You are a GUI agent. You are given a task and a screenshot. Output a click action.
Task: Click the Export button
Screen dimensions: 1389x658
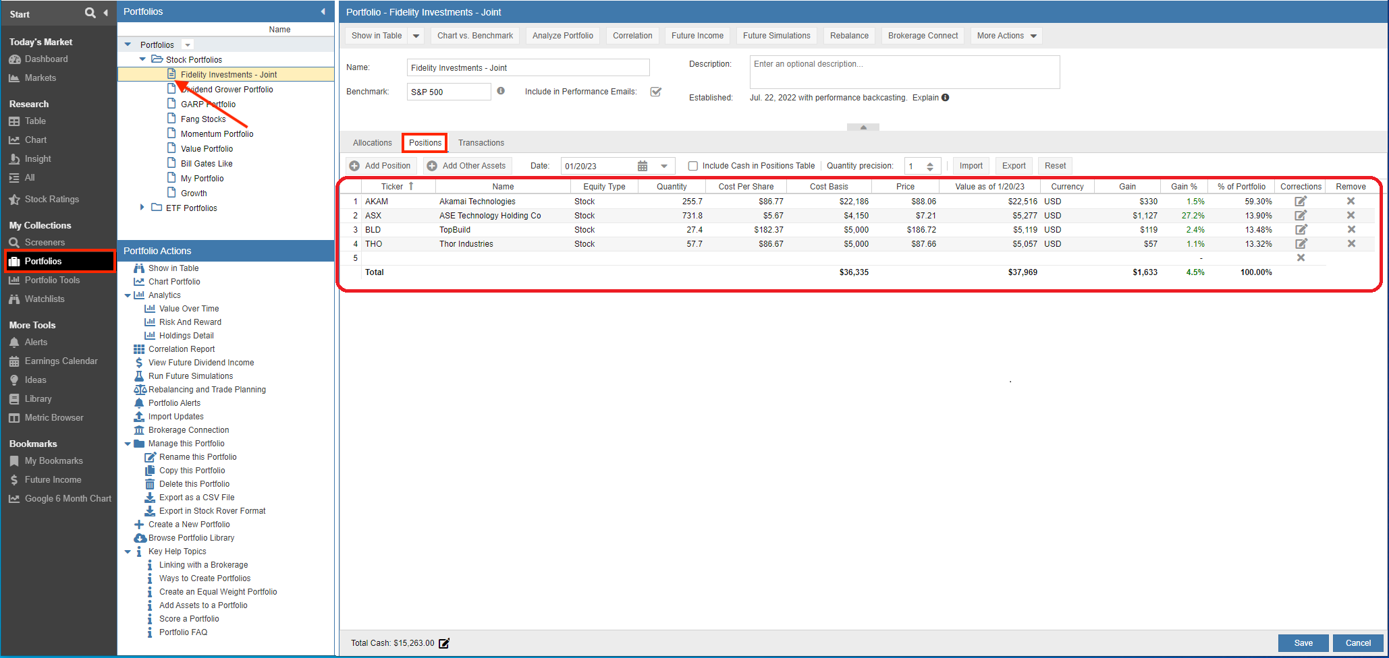[1014, 166]
